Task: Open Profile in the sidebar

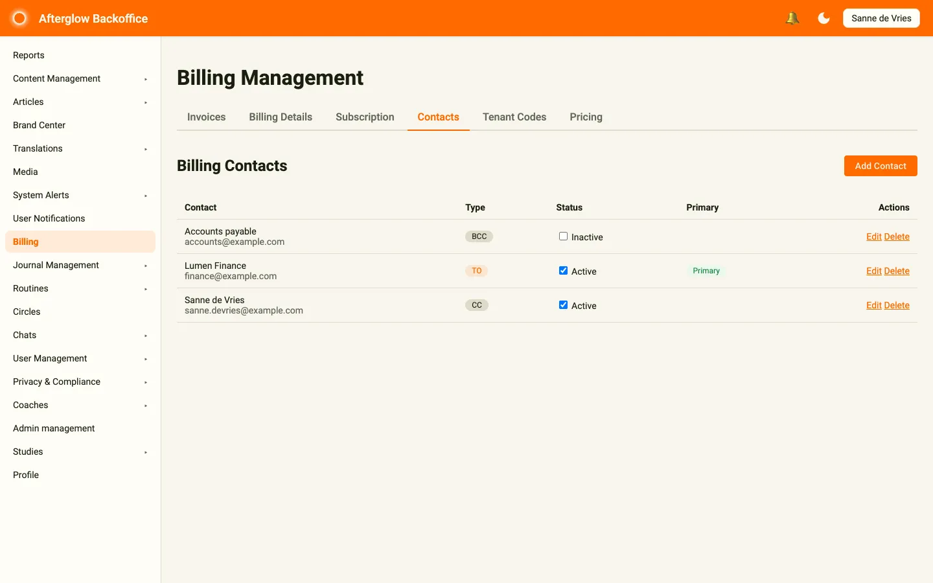Action: [80, 475]
